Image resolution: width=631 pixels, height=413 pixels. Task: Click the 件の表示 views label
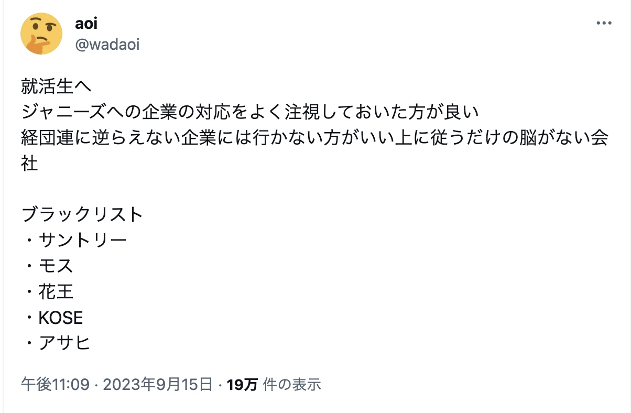coord(292,385)
